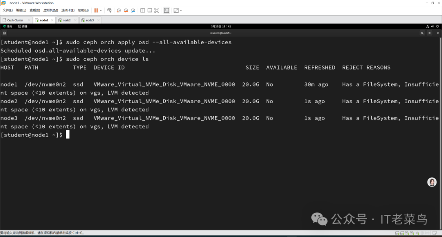Click the stretch guest display icon
442x237 pixels.
[176, 10]
